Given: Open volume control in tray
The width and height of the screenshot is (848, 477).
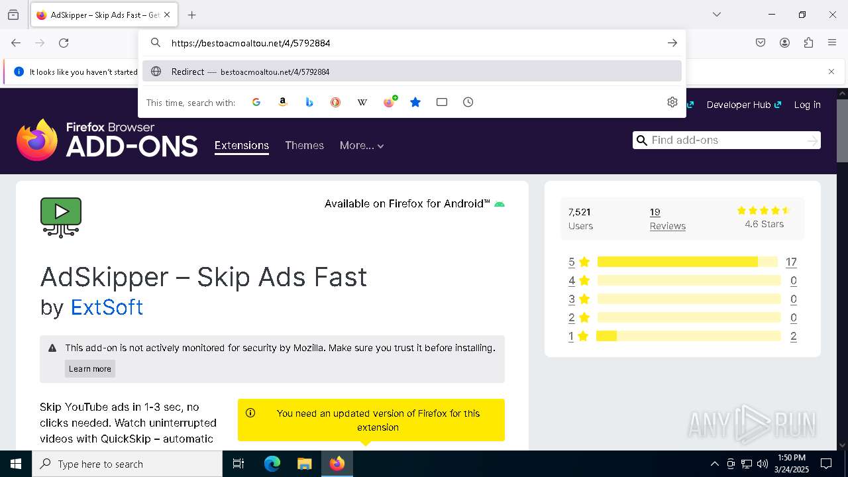Looking at the screenshot, I should coord(763,464).
